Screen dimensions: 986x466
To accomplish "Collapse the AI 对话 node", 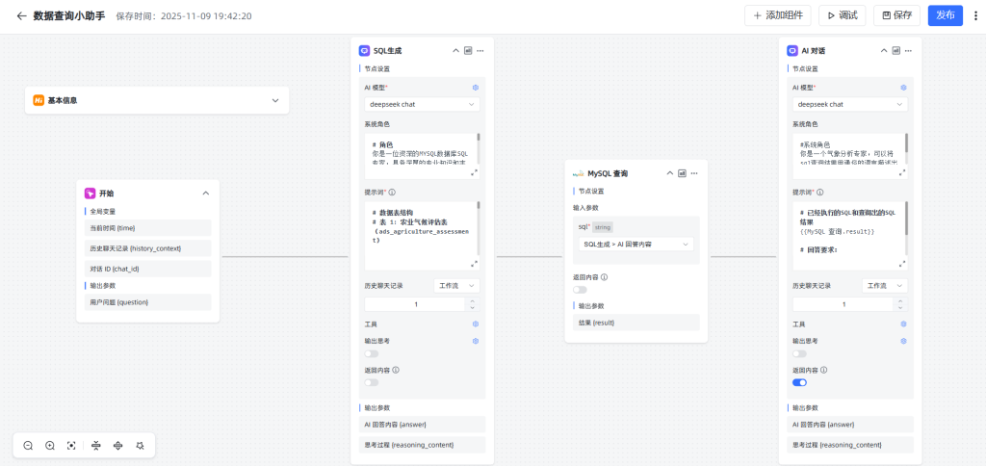I will [x=884, y=51].
